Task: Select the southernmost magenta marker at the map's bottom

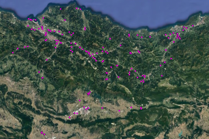Action: point(44,134)
